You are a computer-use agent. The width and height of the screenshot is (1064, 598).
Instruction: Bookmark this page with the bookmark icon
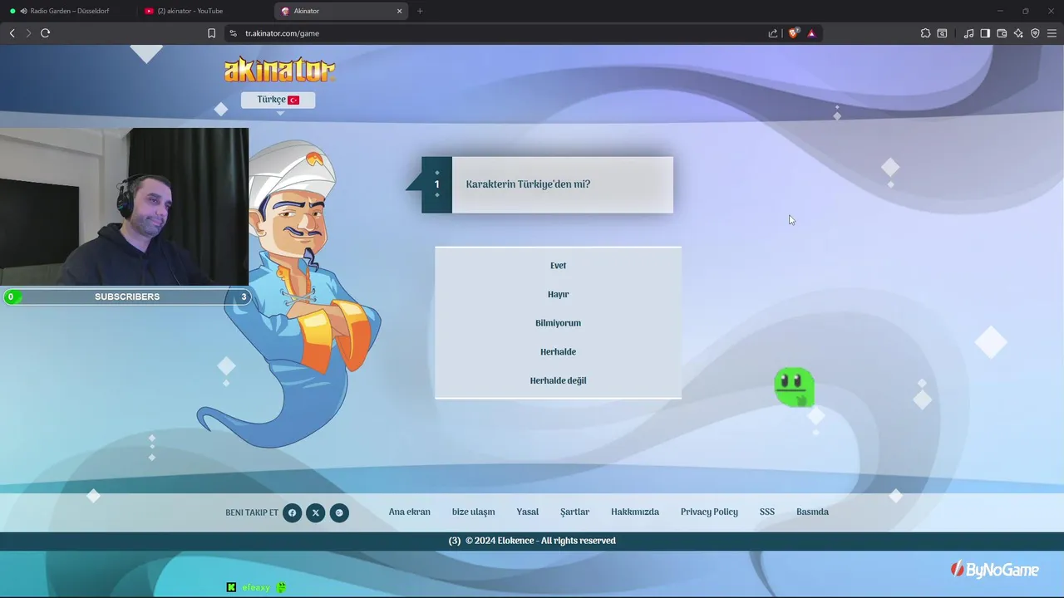tap(211, 33)
